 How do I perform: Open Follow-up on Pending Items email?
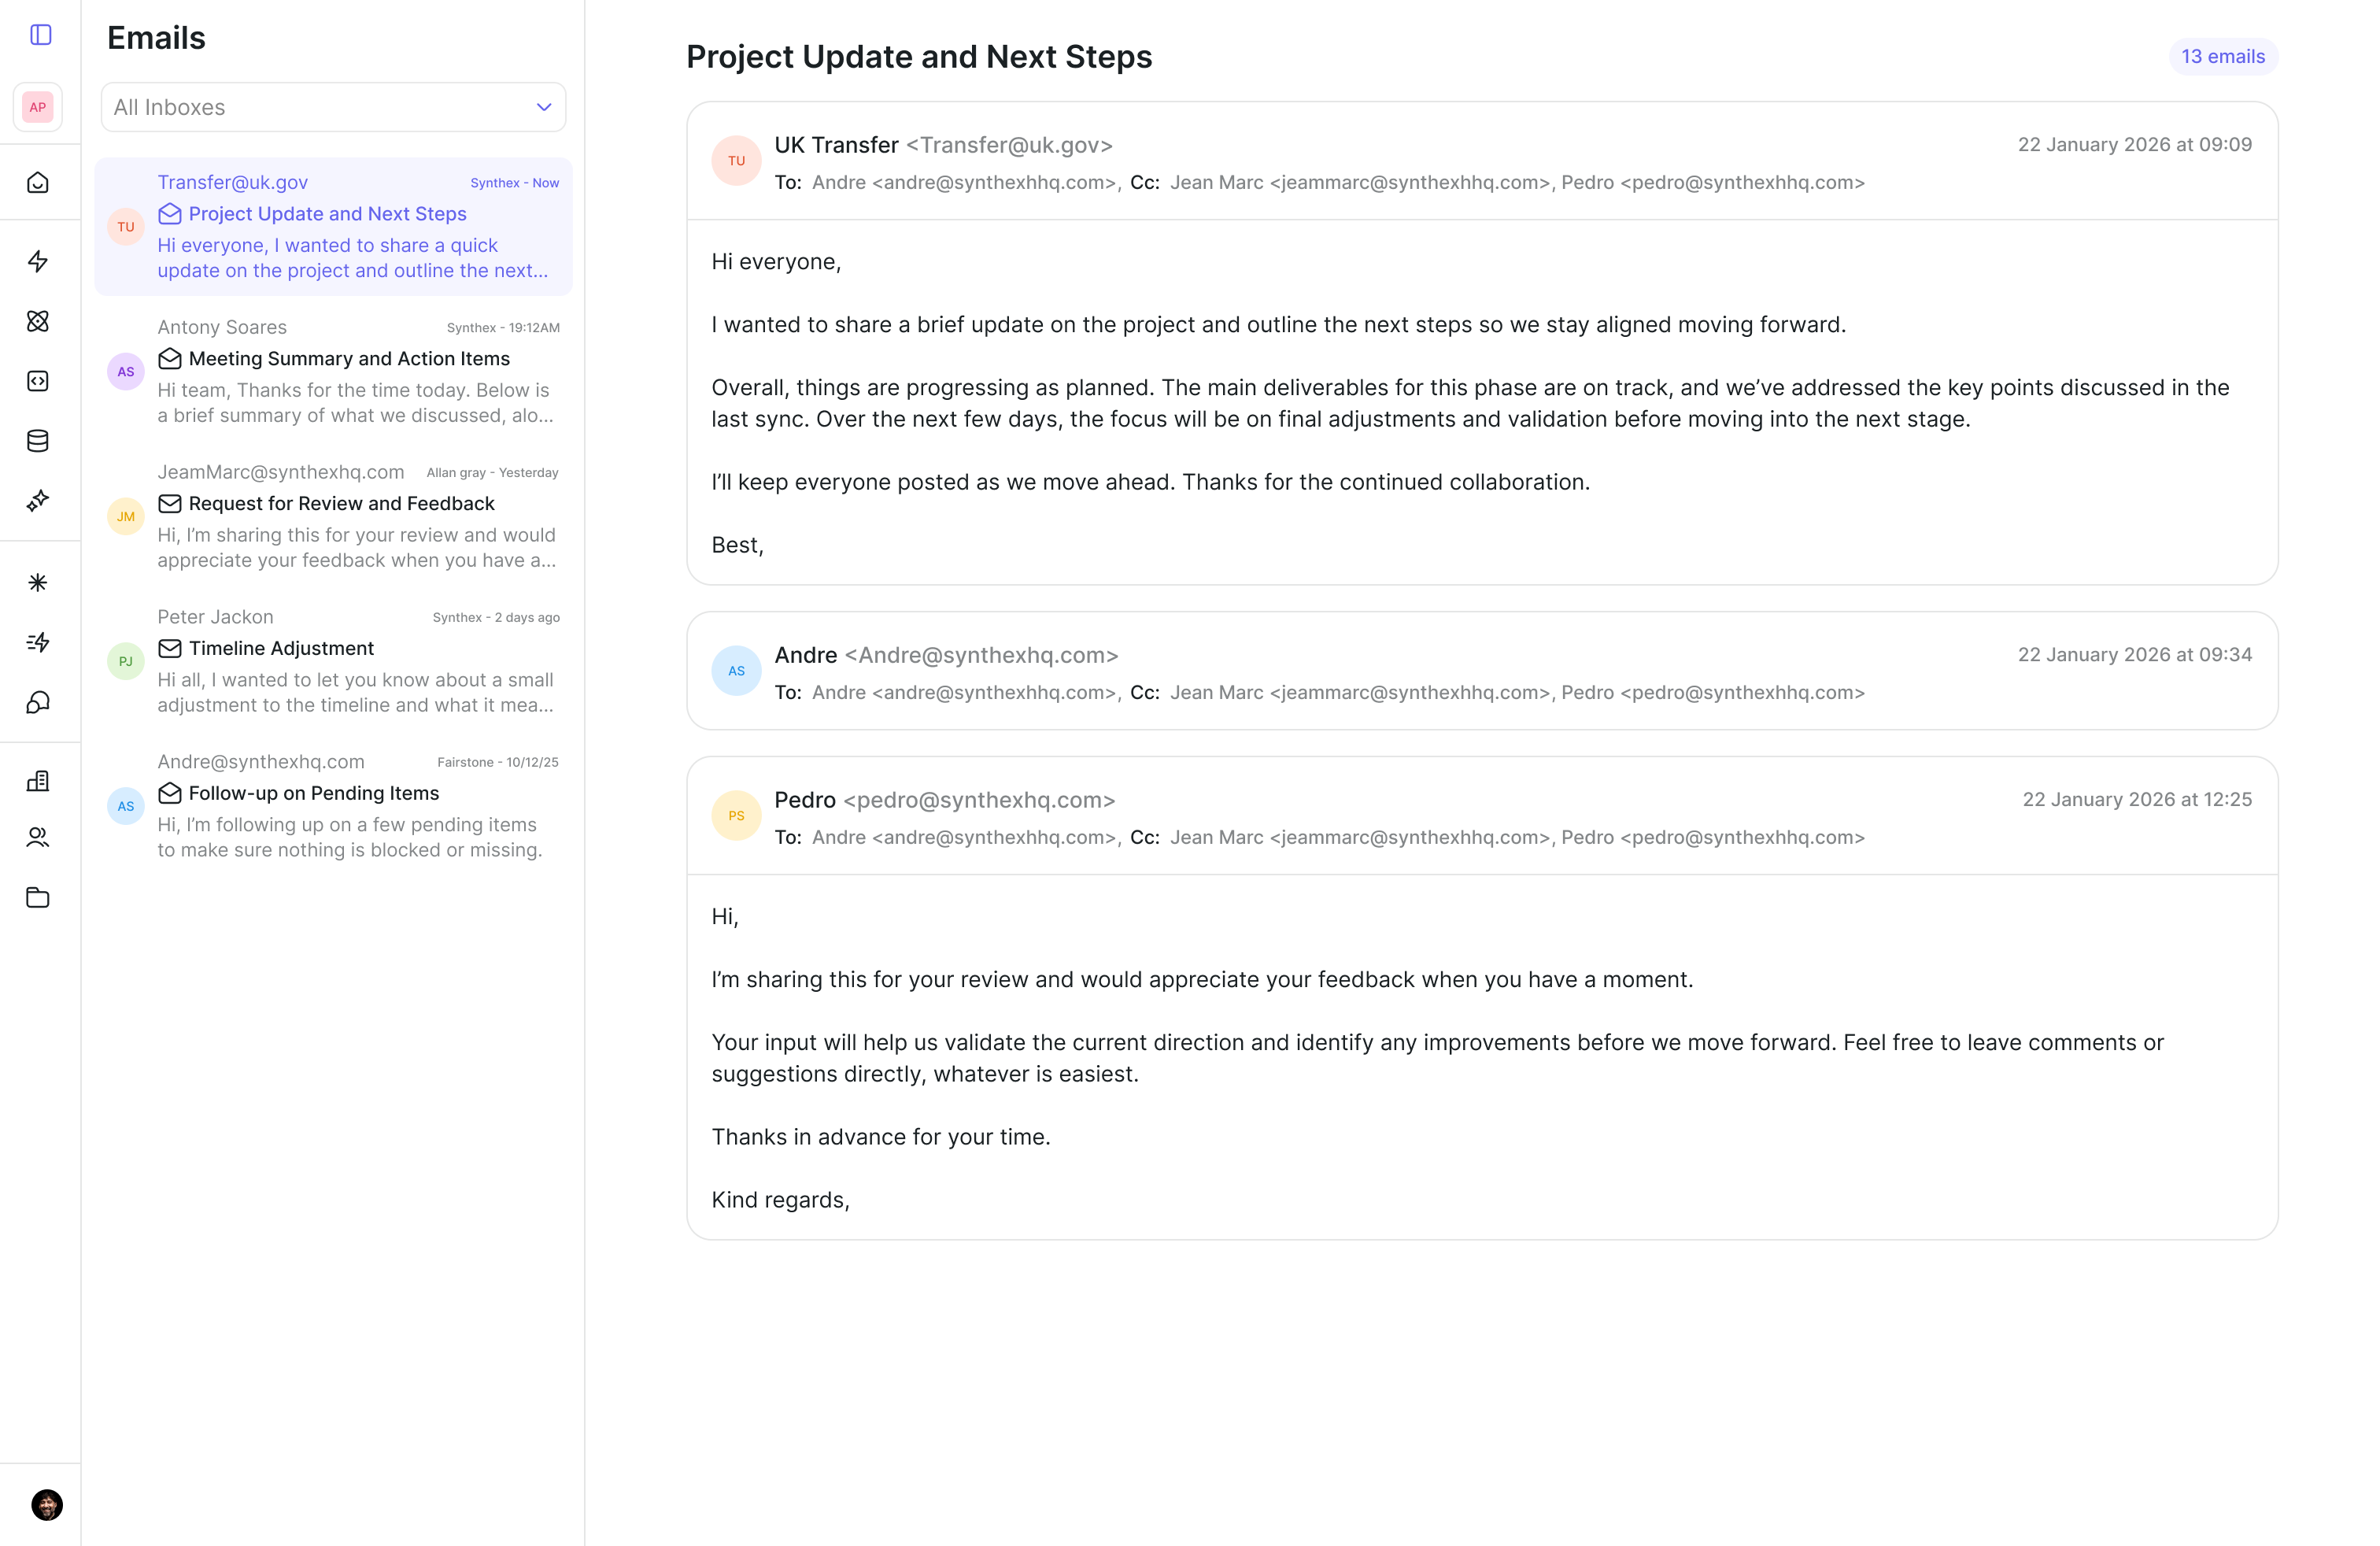coord(333,806)
